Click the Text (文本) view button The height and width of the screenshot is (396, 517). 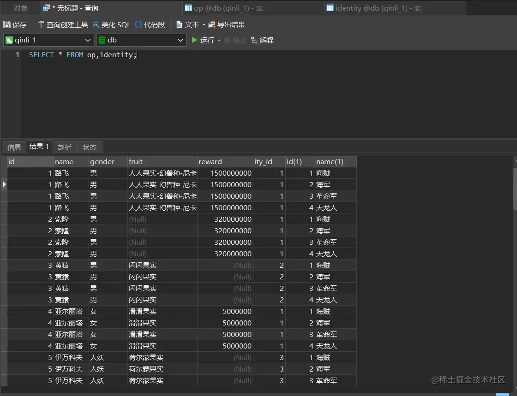click(x=187, y=25)
